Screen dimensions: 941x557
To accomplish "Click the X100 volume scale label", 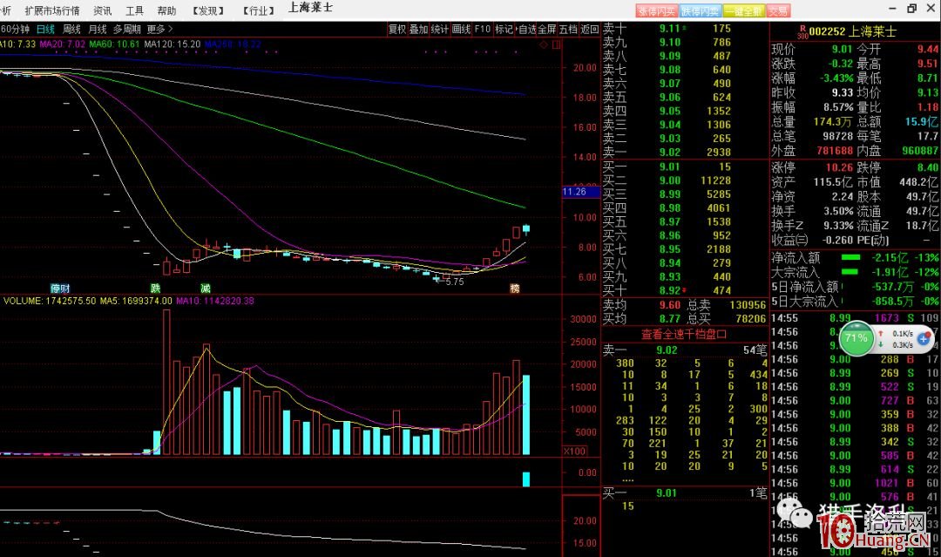I will click(x=574, y=452).
